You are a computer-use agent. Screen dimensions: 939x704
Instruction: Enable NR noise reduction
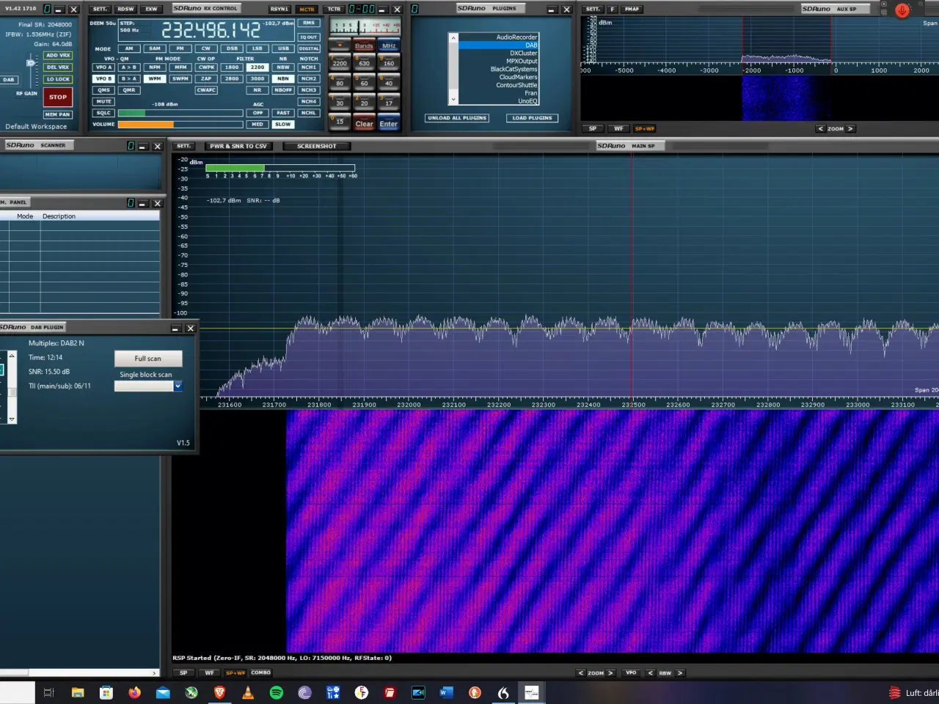257,90
